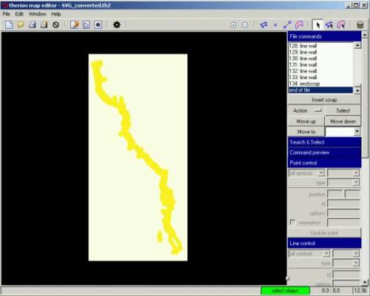
Task: Click the first position input field
Action: pyautogui.click(x=335, y=194)
